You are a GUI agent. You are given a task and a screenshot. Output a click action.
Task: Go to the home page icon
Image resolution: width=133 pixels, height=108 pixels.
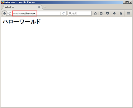(121, 13)
